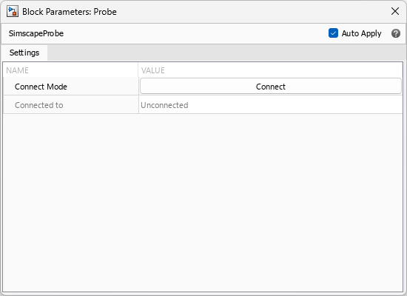Viewport: 407px width, 296px height.
Task: Click the Unconnected value cell
Action: coord(270,105)
